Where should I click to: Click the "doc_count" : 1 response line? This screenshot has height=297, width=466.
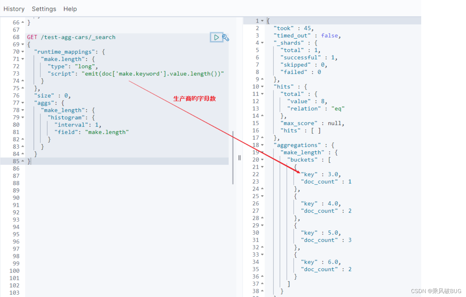coord(326,182)
